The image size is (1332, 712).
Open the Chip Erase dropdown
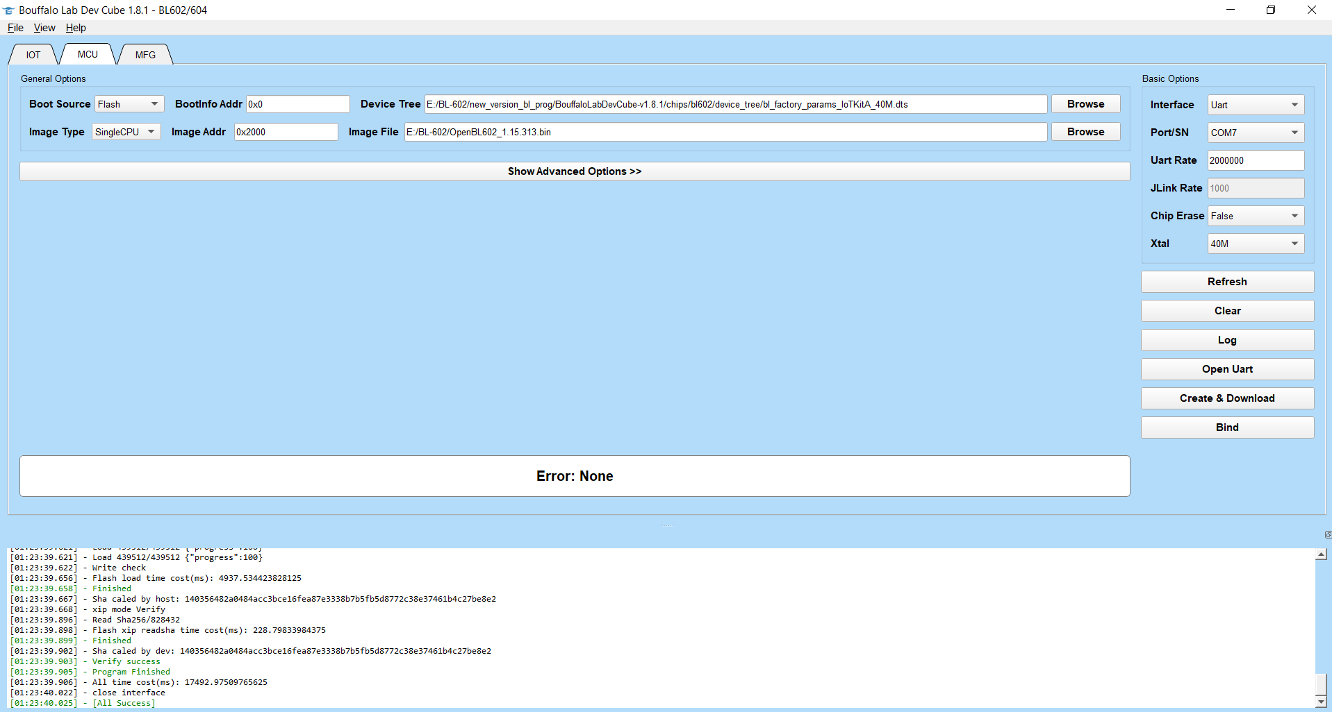[x=1256, y=216]
